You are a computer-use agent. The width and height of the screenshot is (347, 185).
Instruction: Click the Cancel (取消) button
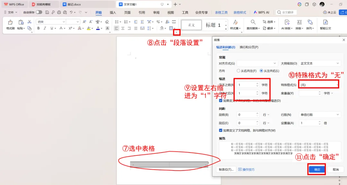click(x=336, y=170)
